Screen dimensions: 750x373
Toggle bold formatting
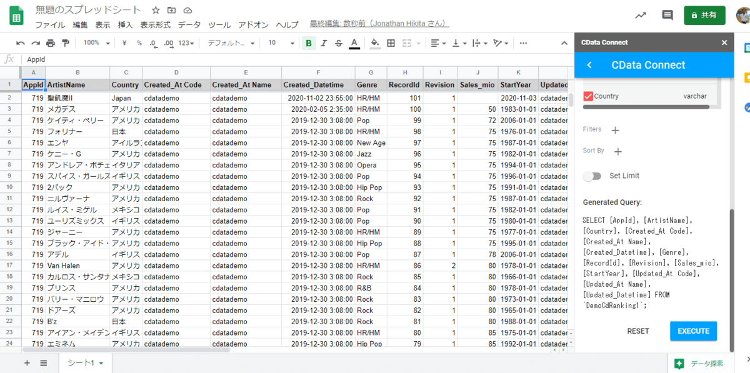tap(309, 43)
